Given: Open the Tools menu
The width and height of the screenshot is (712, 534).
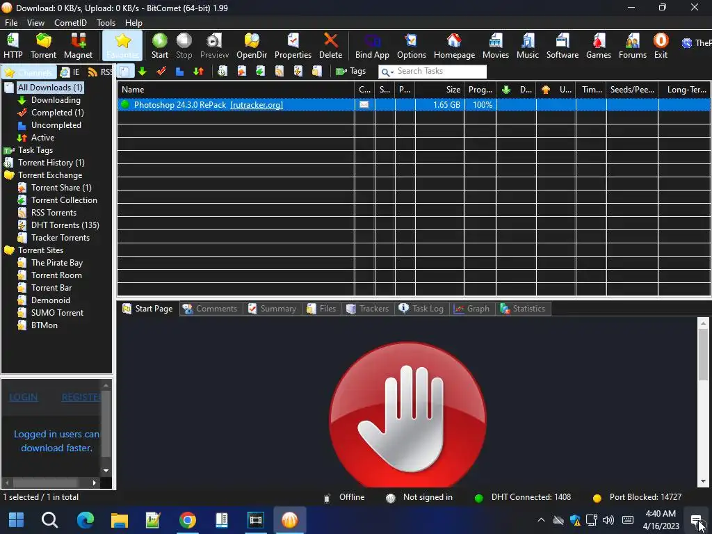Looking at the screenshot, I should point(106,23).
